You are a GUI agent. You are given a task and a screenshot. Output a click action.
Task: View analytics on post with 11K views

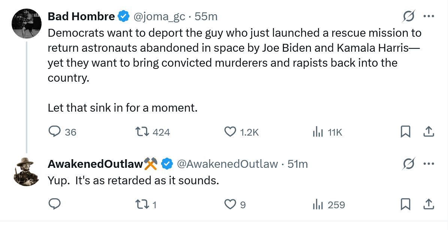[x=318, y=132]
